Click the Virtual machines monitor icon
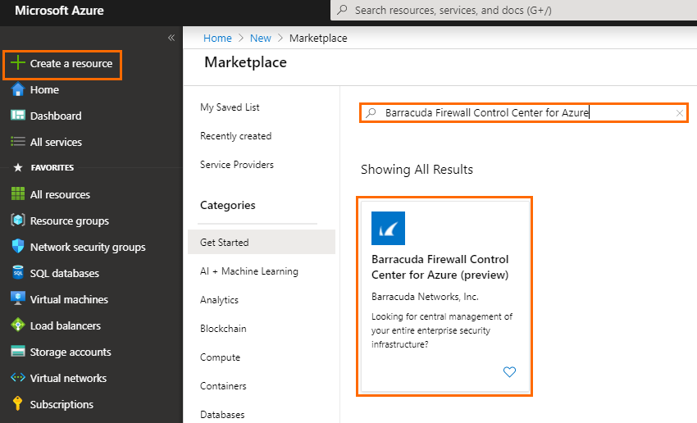697x423 pixels. [18, 298]
